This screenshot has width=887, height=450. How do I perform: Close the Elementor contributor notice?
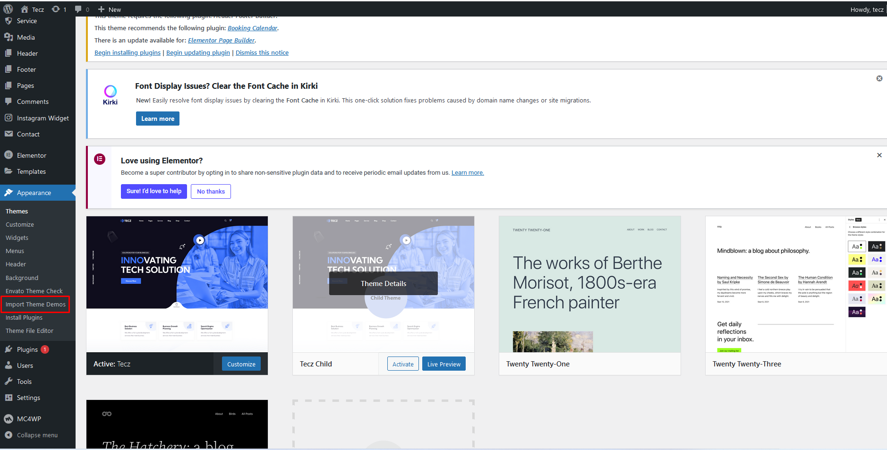point(879,155)
